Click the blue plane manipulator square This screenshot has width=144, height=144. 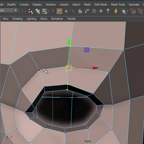[87, 50]
